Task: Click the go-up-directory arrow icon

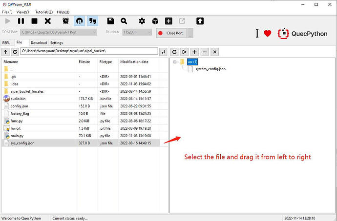Action: pos(5,52)
